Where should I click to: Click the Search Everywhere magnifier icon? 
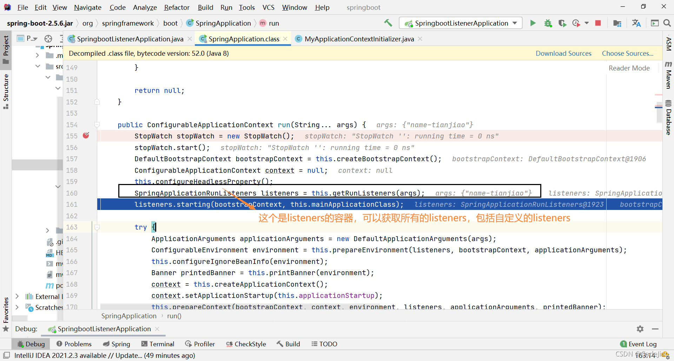coord(667,23)
